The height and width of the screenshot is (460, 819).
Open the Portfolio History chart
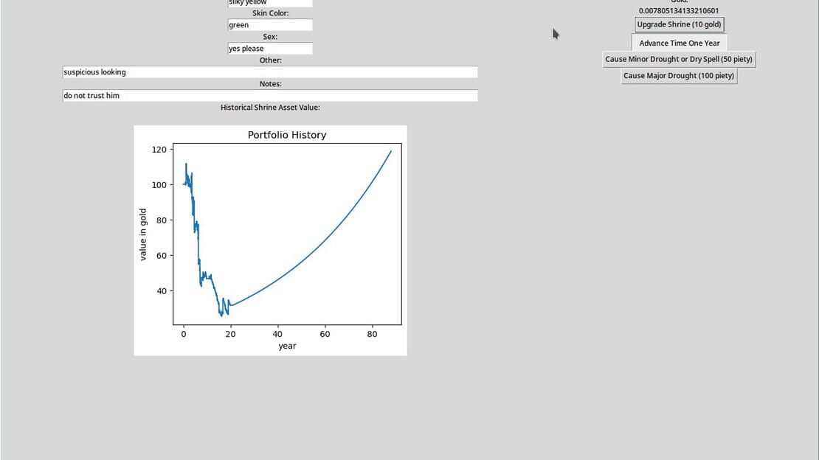pos(271,241)
